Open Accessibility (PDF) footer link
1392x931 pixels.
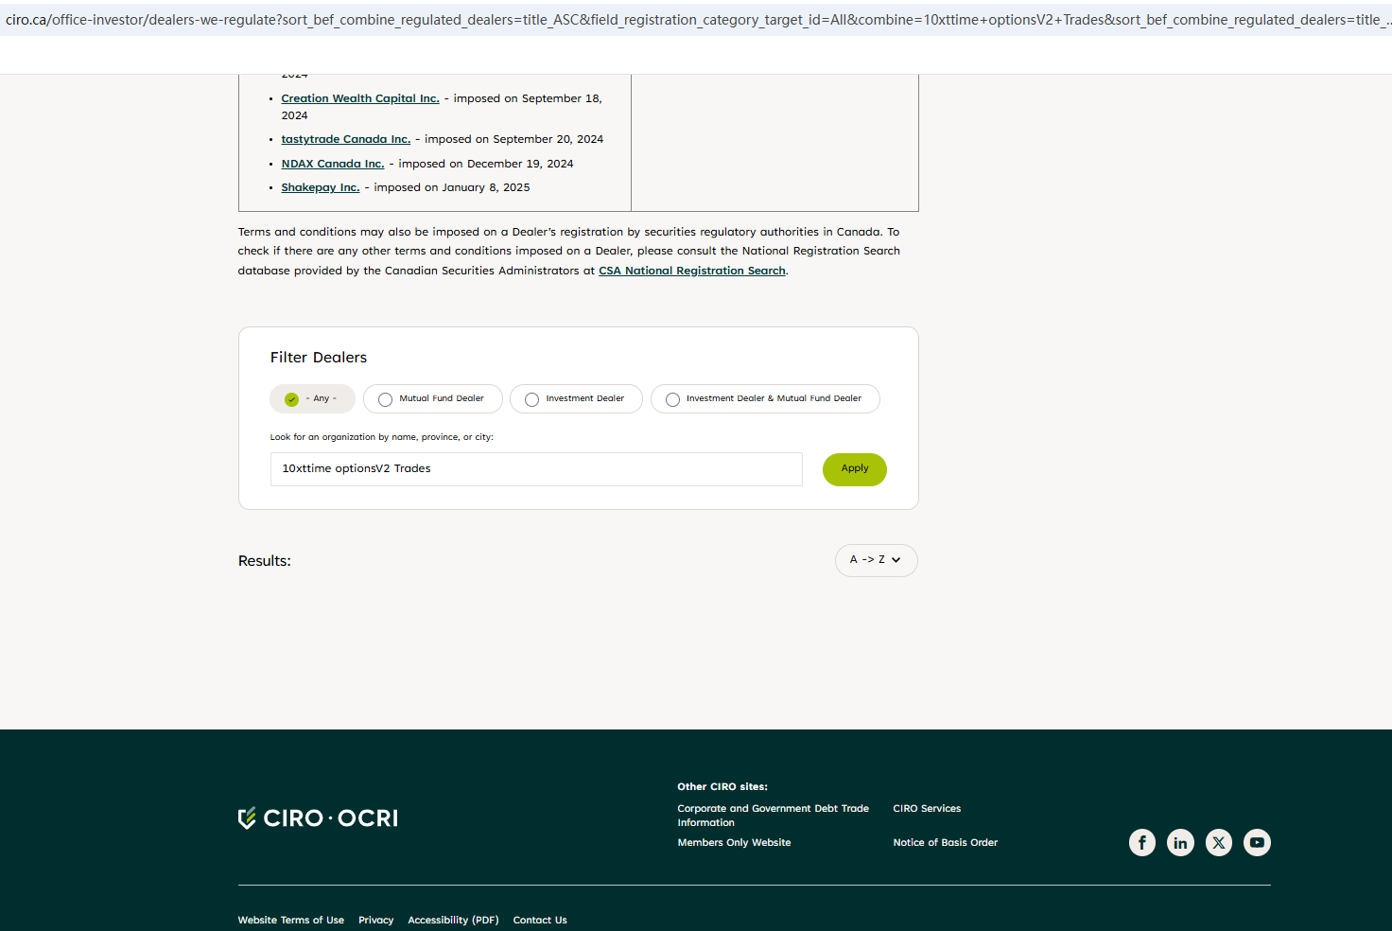coord(453,921)
